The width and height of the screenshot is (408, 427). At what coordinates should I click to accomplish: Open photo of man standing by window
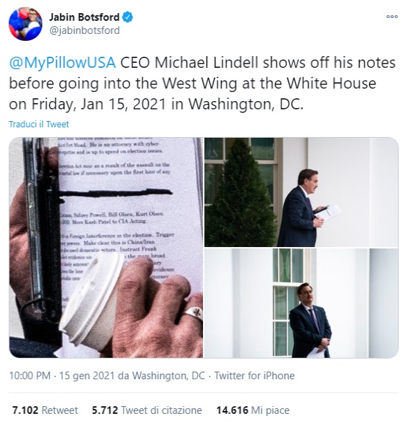point(301,303)
